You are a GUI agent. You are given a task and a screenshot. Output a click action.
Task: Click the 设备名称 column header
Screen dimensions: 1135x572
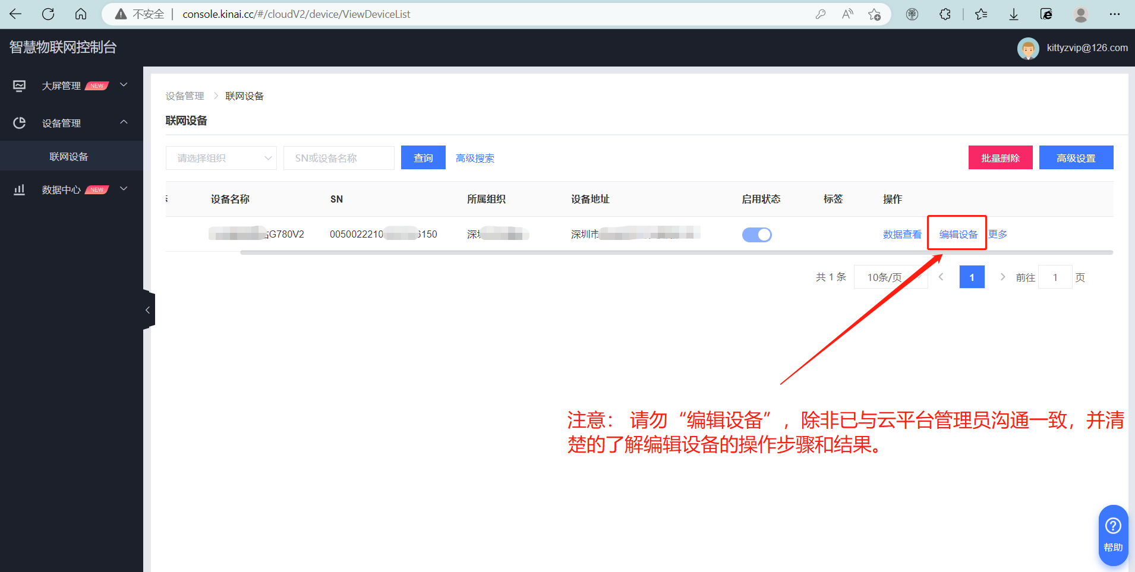[230, 199]
